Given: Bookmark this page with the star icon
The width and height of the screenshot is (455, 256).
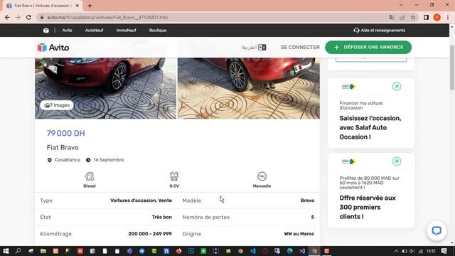Looking at the screenshot, I should [x=413, y=17].
